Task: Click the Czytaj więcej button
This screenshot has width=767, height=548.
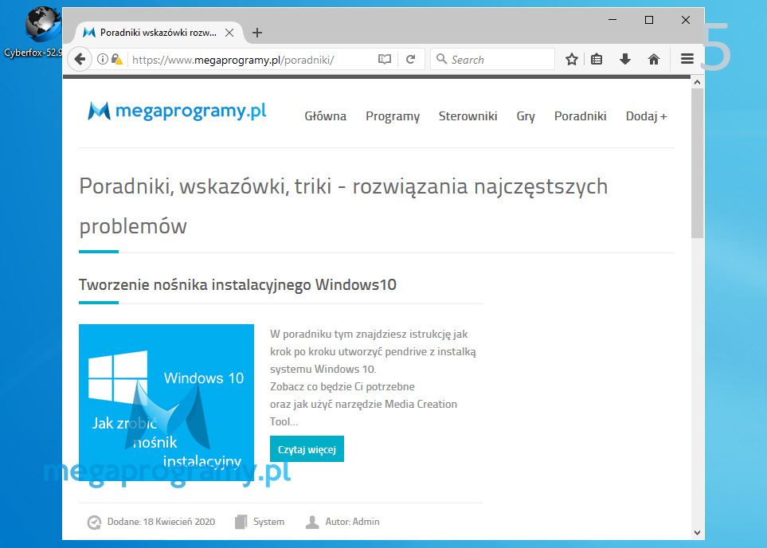Action: pos(307,449)
